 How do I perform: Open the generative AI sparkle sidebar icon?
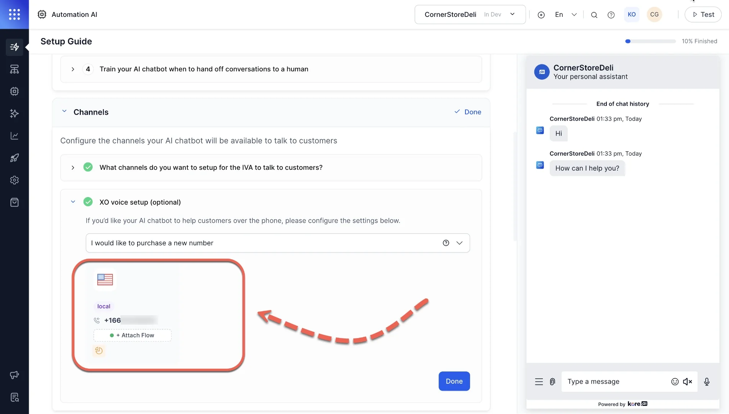pos(15,113)
